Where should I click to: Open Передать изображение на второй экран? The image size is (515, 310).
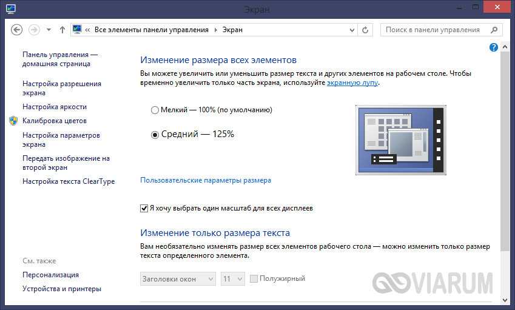tap(66, 163)
